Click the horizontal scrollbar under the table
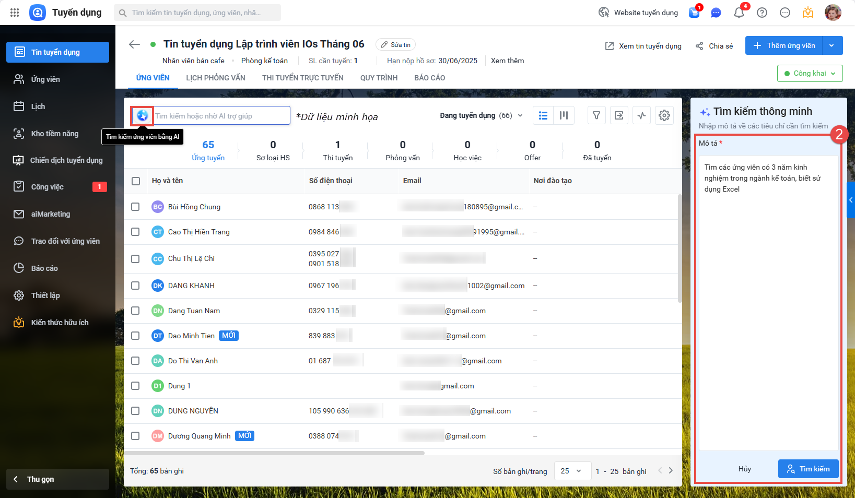This screenshot has width=855, height=498. pos(274,453)
